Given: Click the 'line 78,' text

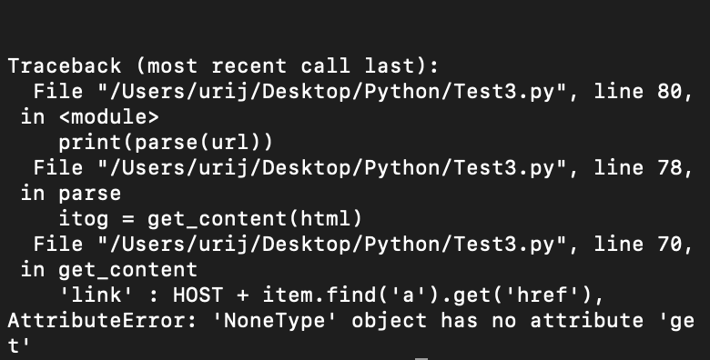Looking at the screenshot, I should click(x=644, y=168).
